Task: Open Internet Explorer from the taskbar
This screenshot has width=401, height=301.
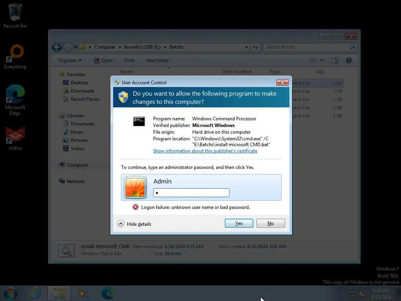Action: tap(35, 294)
